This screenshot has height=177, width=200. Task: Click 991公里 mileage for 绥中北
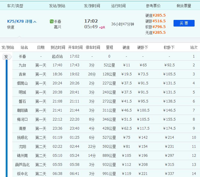click(x=109, y=174)
